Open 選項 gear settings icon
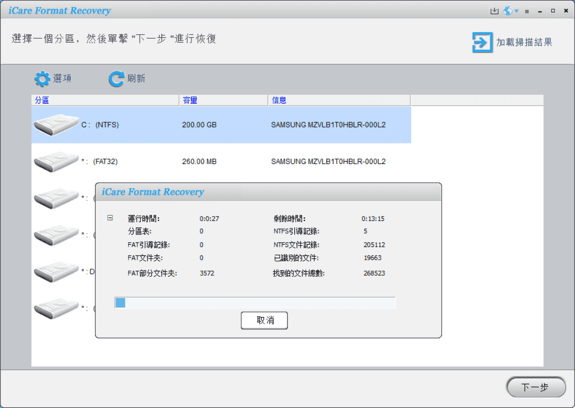 click(42, 79)
